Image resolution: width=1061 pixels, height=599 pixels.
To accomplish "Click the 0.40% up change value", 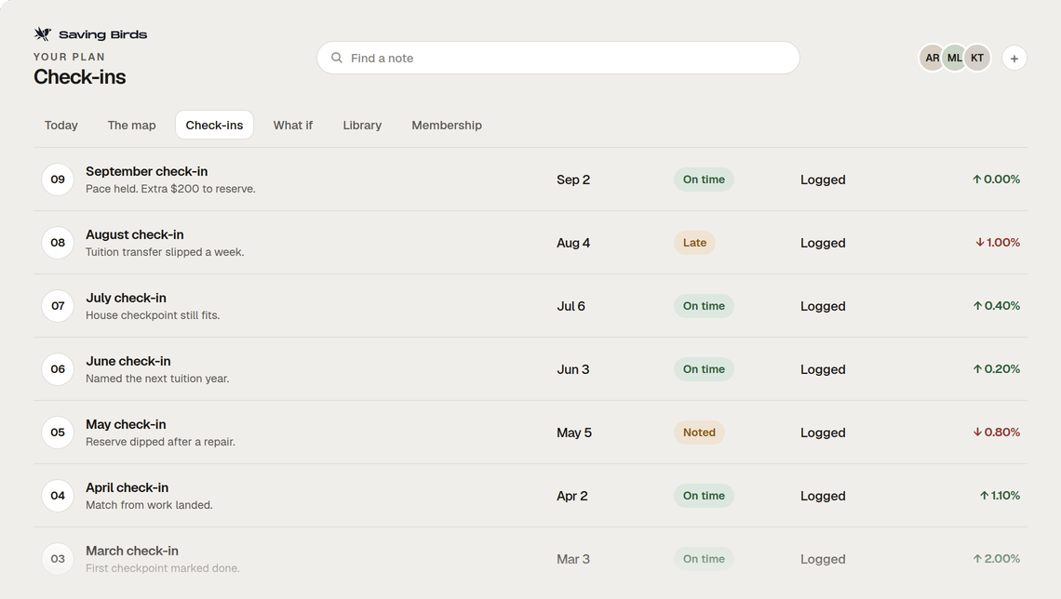I will 997,306.
